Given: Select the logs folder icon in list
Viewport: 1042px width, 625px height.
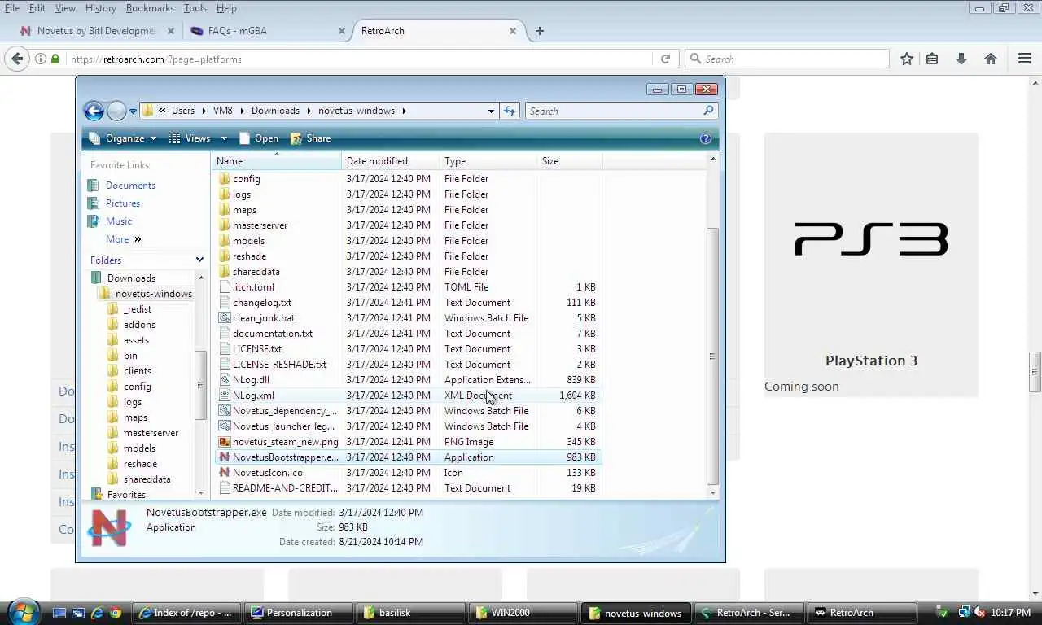Looking at the screenshot, I should [225, 194].
